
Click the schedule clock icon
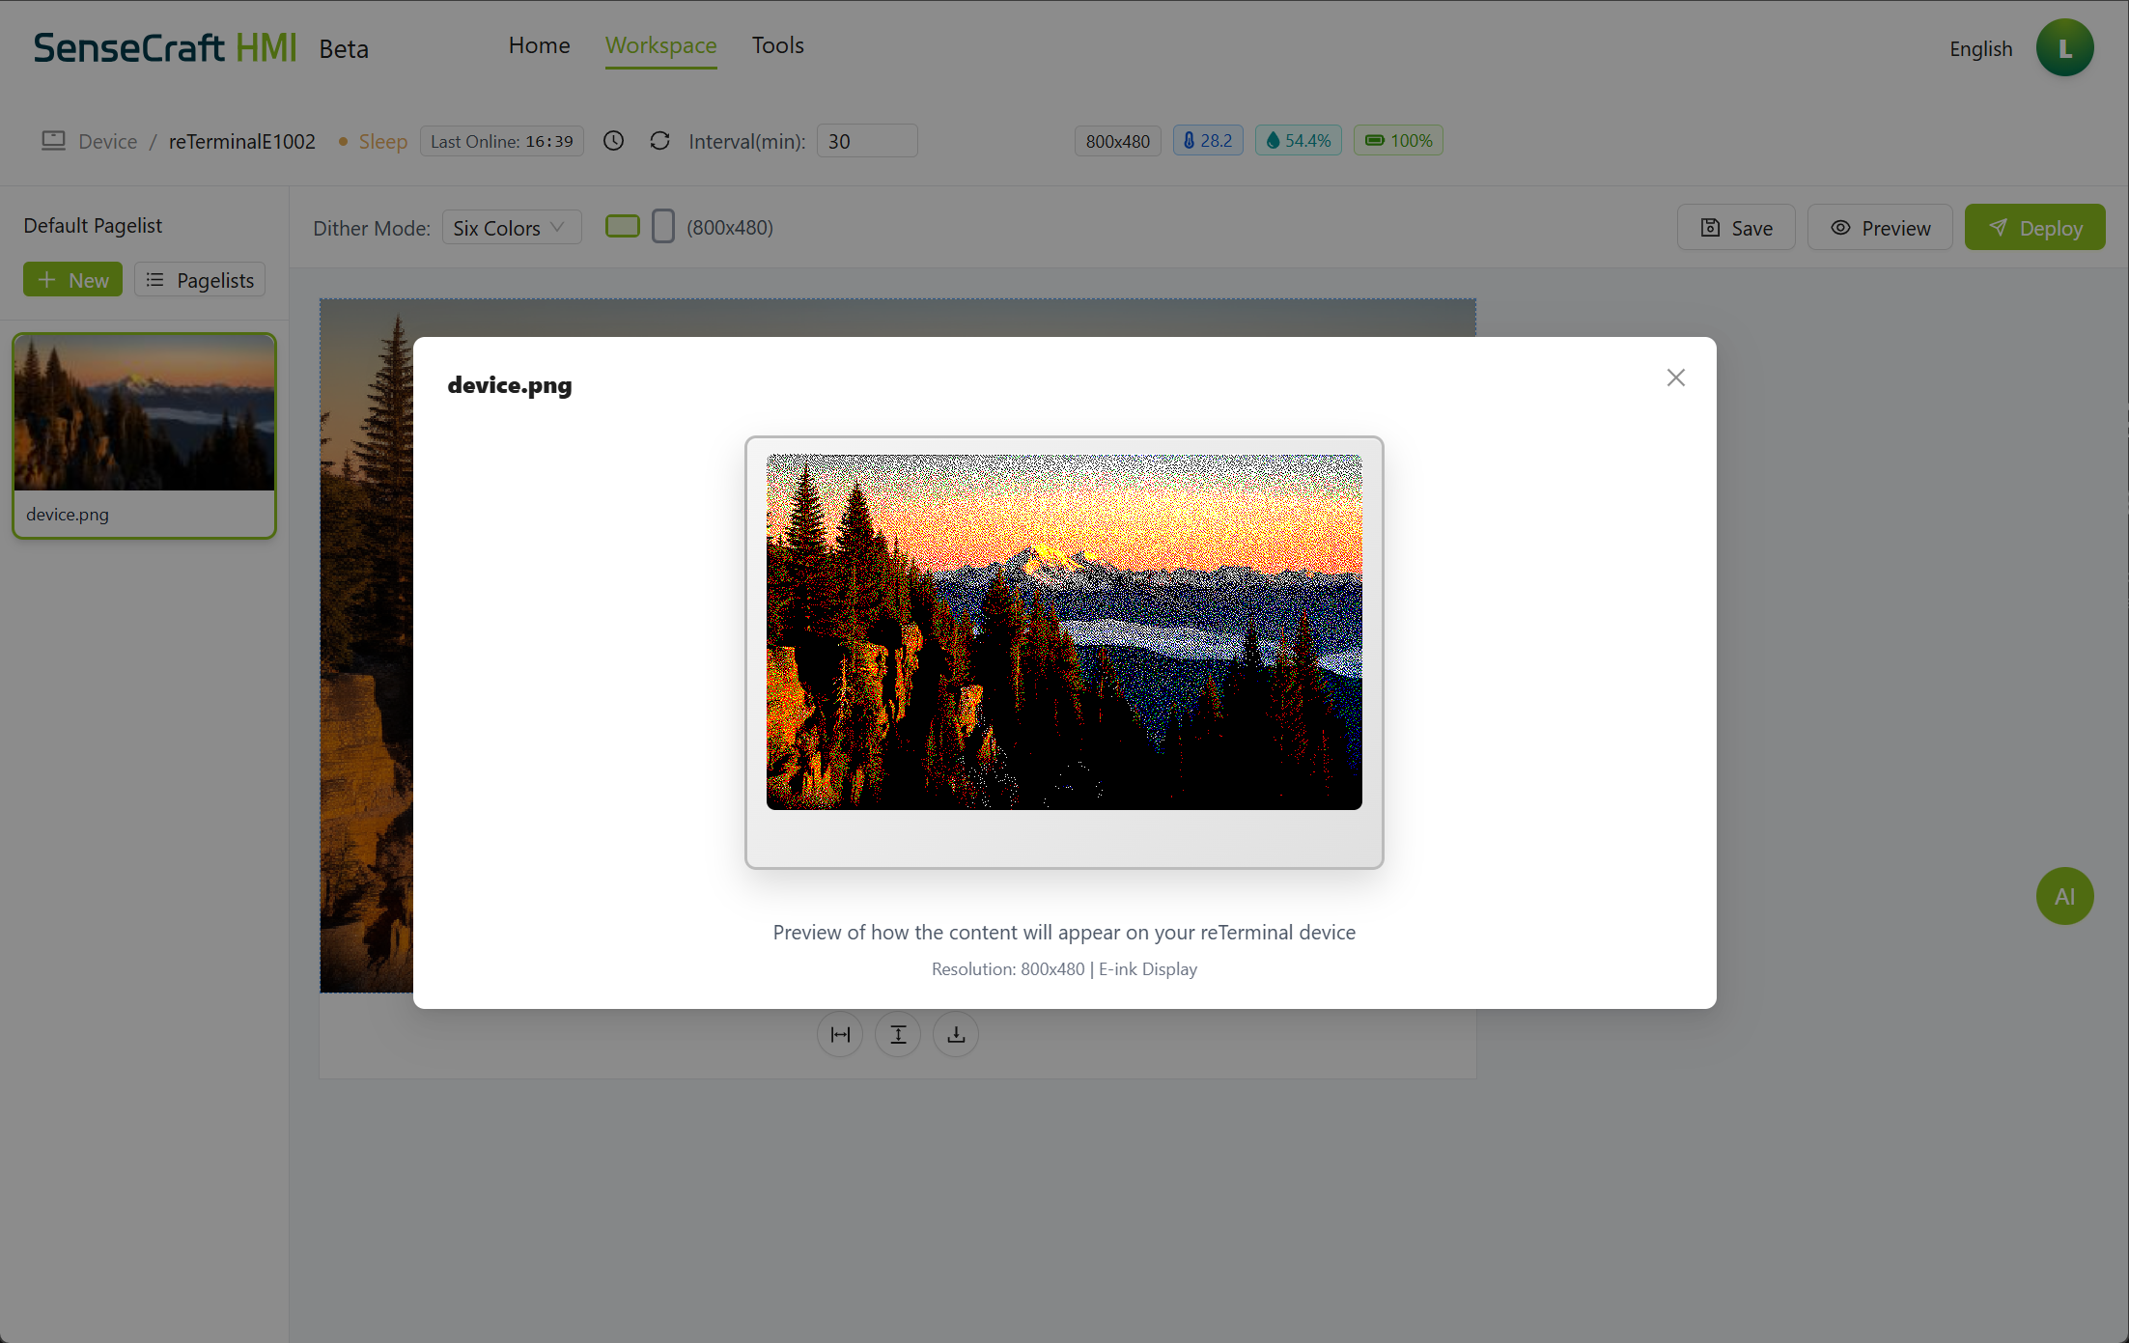point(613,141)
